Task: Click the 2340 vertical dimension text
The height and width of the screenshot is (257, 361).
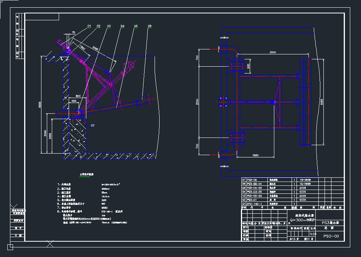Action: [x=46, y=134]
